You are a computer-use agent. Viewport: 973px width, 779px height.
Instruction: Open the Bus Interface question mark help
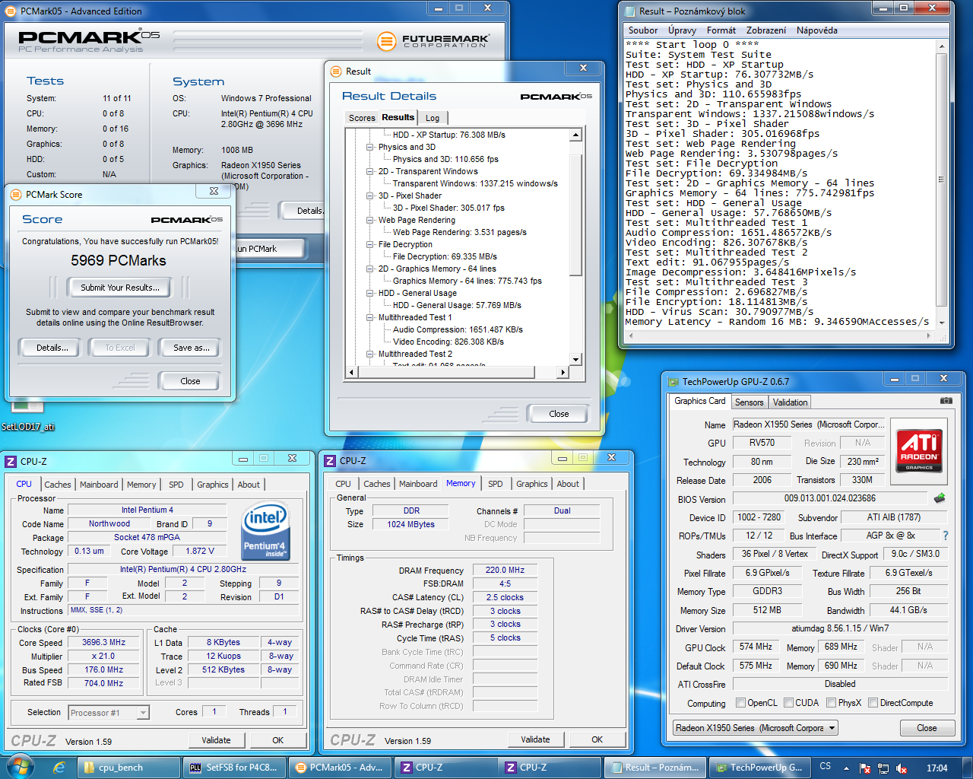tap(946, 536)
